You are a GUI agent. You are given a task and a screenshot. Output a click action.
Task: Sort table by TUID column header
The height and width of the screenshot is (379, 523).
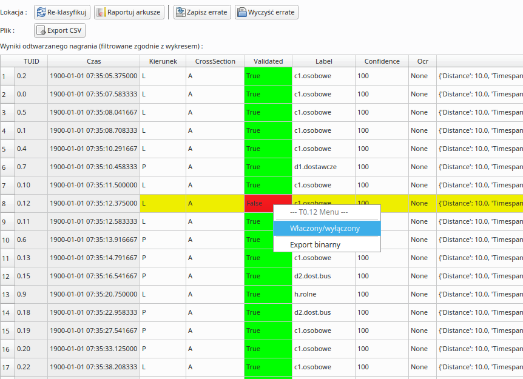click(31, 61)
